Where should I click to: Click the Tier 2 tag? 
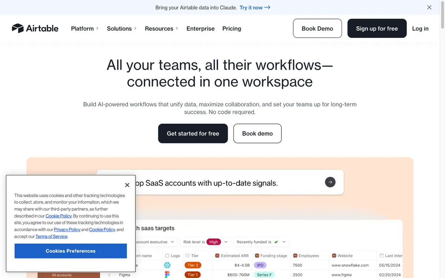192,265
